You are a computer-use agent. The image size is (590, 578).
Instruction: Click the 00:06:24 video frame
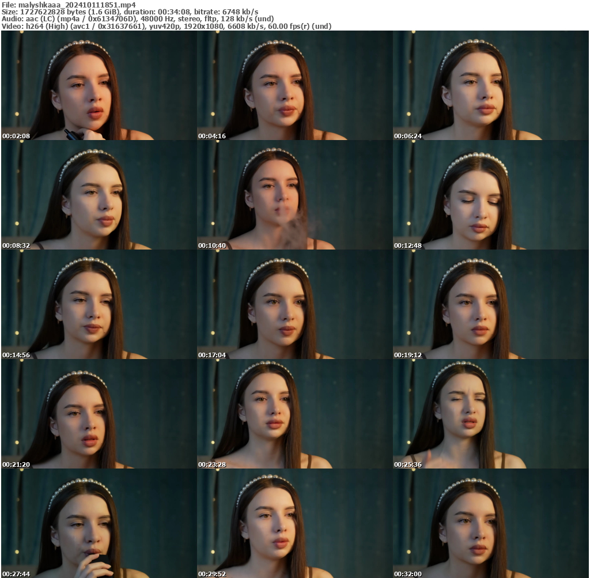(490, 85)
